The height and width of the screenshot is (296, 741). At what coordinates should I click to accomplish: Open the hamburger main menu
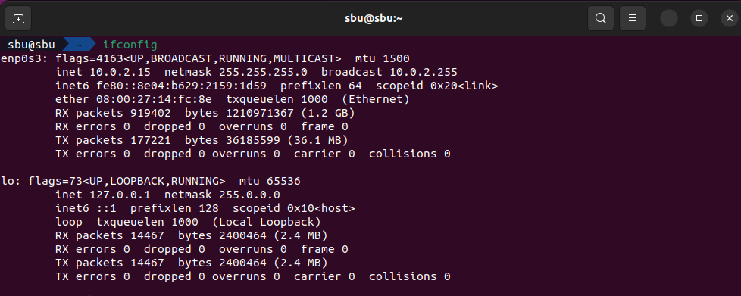click(x=633, y=18)
